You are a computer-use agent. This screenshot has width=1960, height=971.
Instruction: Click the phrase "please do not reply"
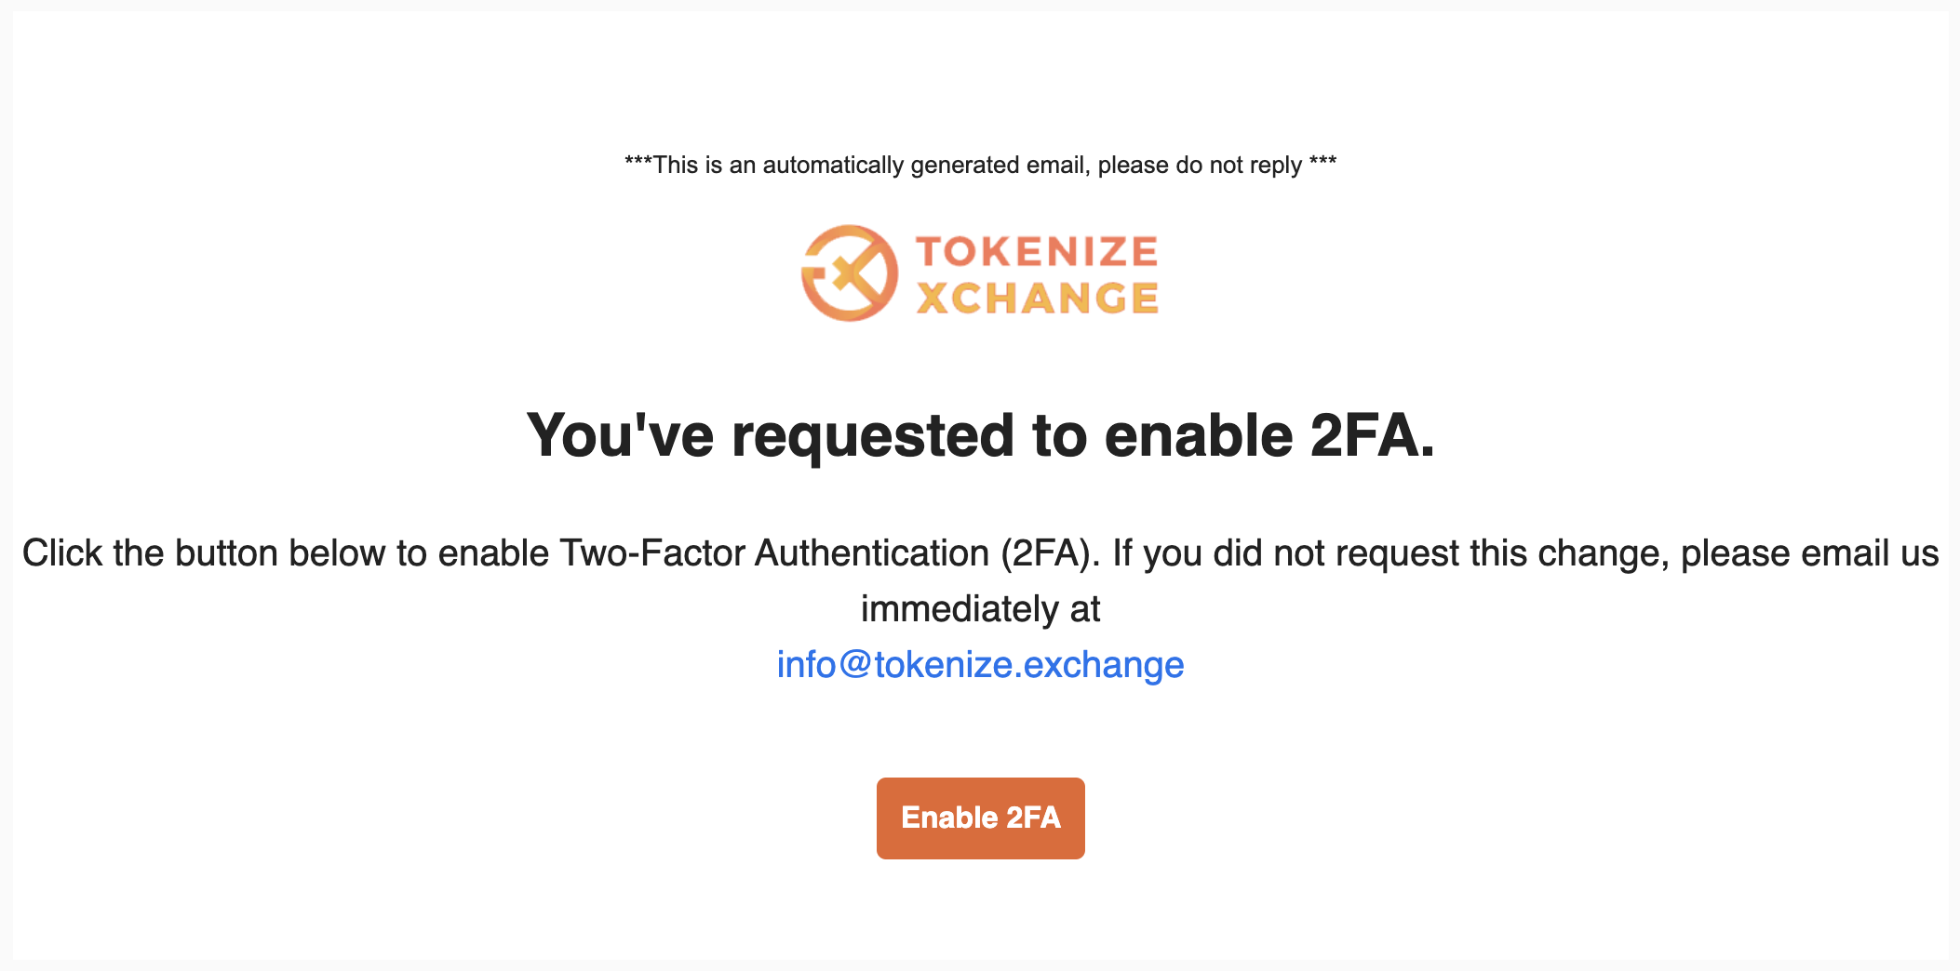click(x=1200, y=166)
